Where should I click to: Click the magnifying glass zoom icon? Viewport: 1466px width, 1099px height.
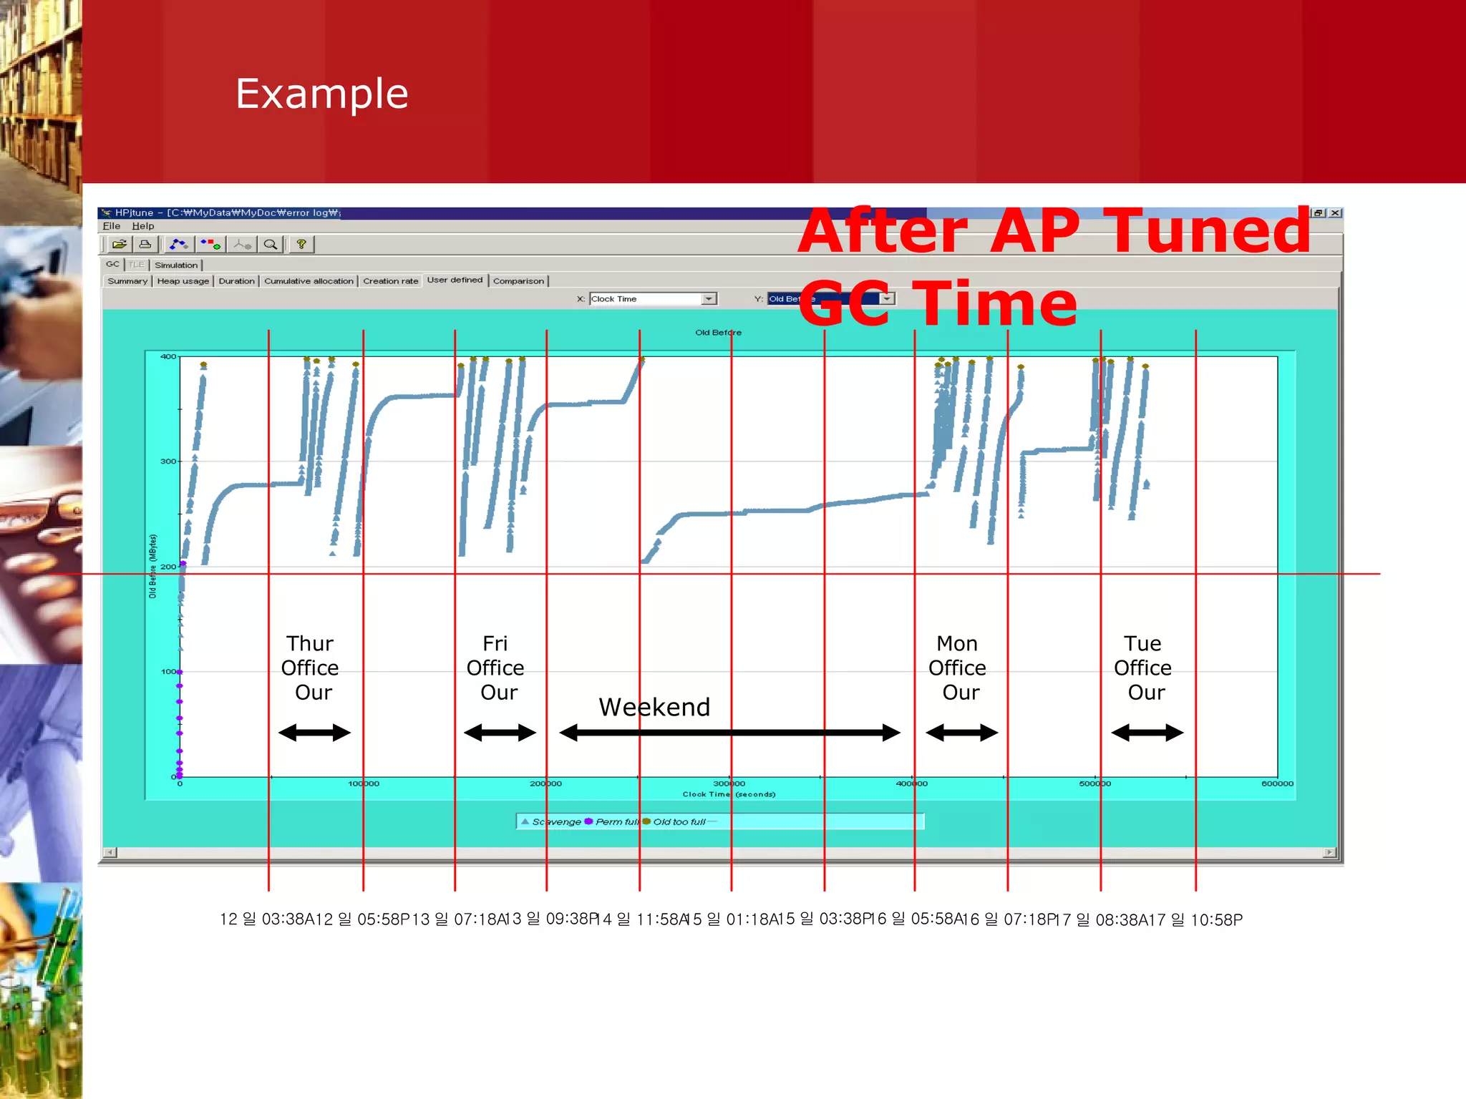pyautogui.click(x=271, y=245)
